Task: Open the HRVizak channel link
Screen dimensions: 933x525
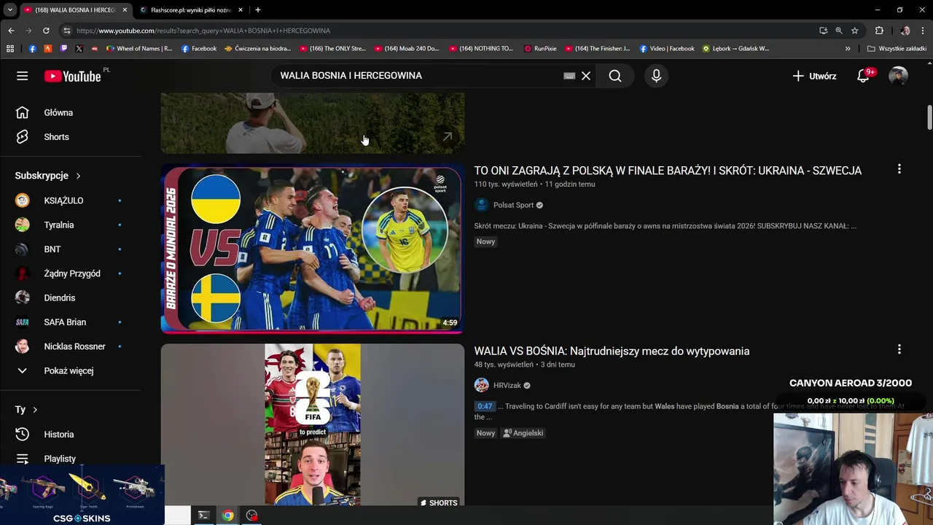Action: pos(507,385)
